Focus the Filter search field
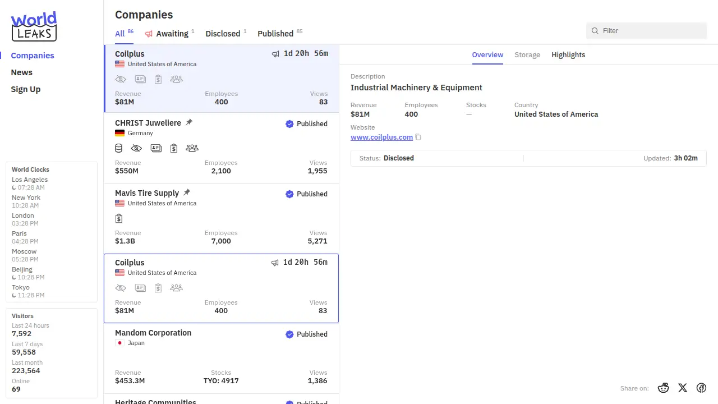 651,31
